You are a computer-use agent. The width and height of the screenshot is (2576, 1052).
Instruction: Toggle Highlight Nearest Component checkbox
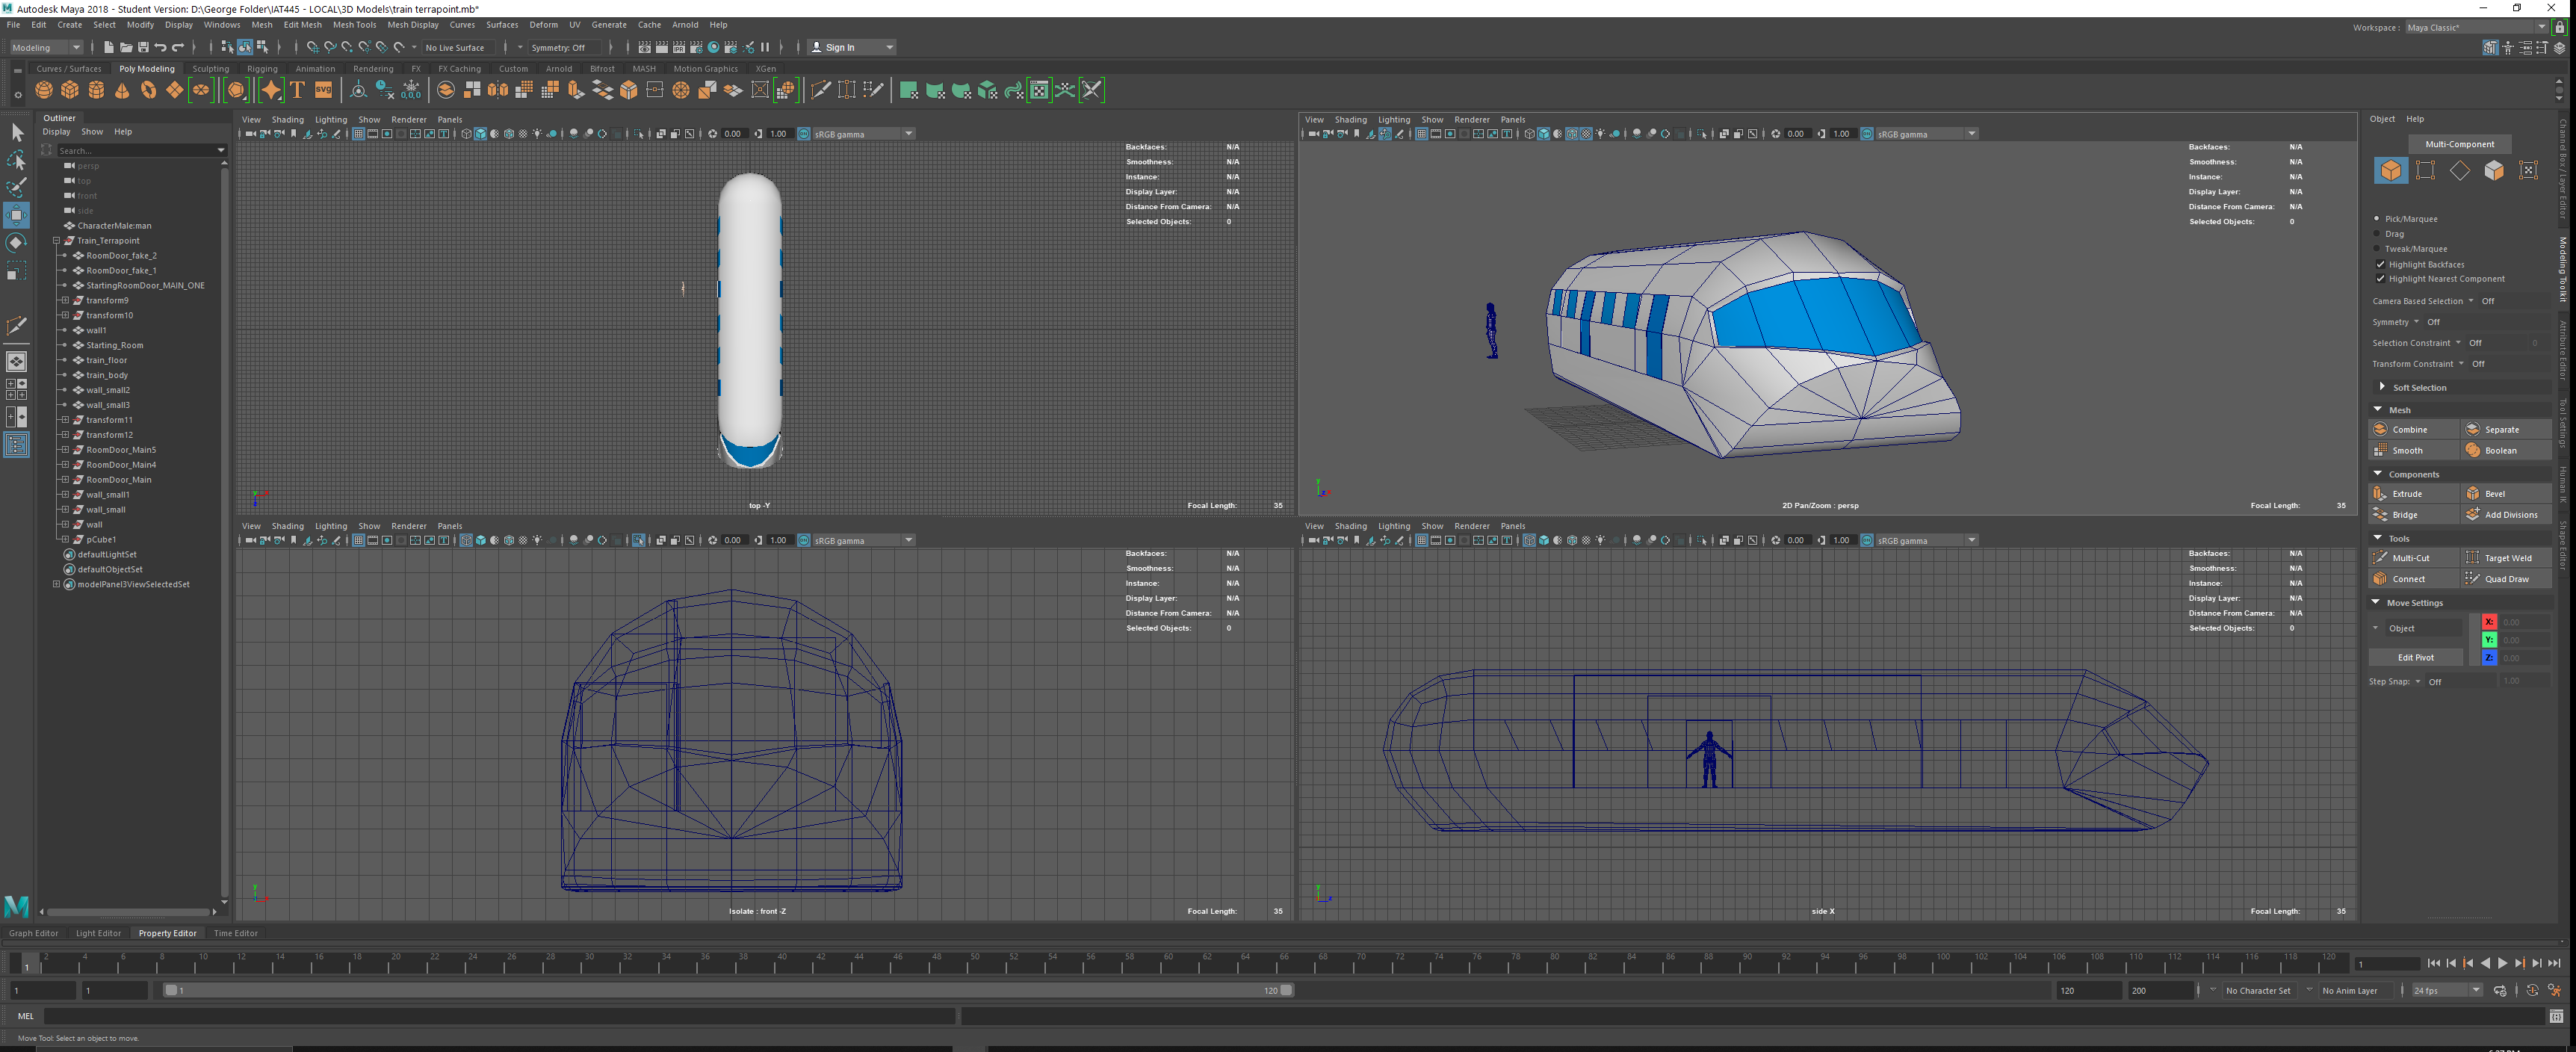click(x=2380, y=279)
